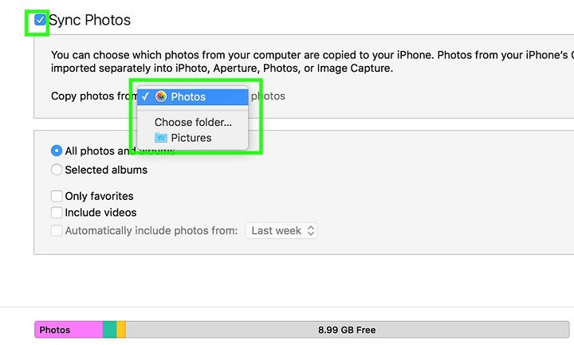Uncheck the Sync Photos checkbox
Image resolution: width=574 pixels, height=345 pixels.
(40, 20)
